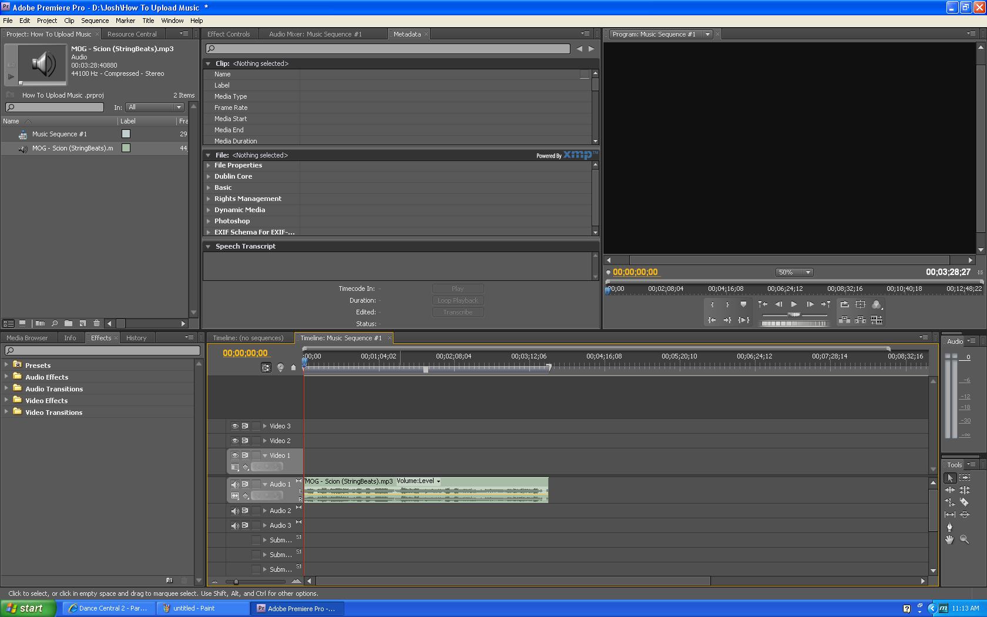Click the Lift button in Program monitor
This screenshot has height=617, width=987.
[x=844, y=320]
